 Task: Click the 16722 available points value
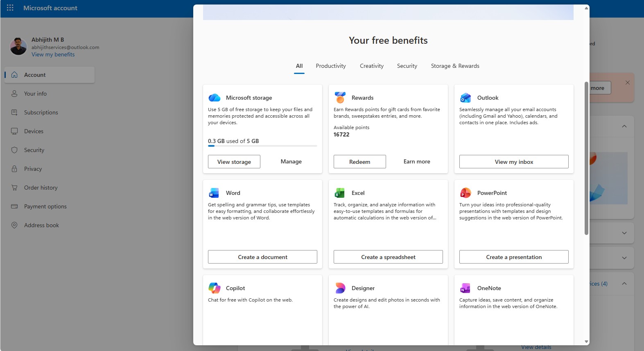coord(341,134)
